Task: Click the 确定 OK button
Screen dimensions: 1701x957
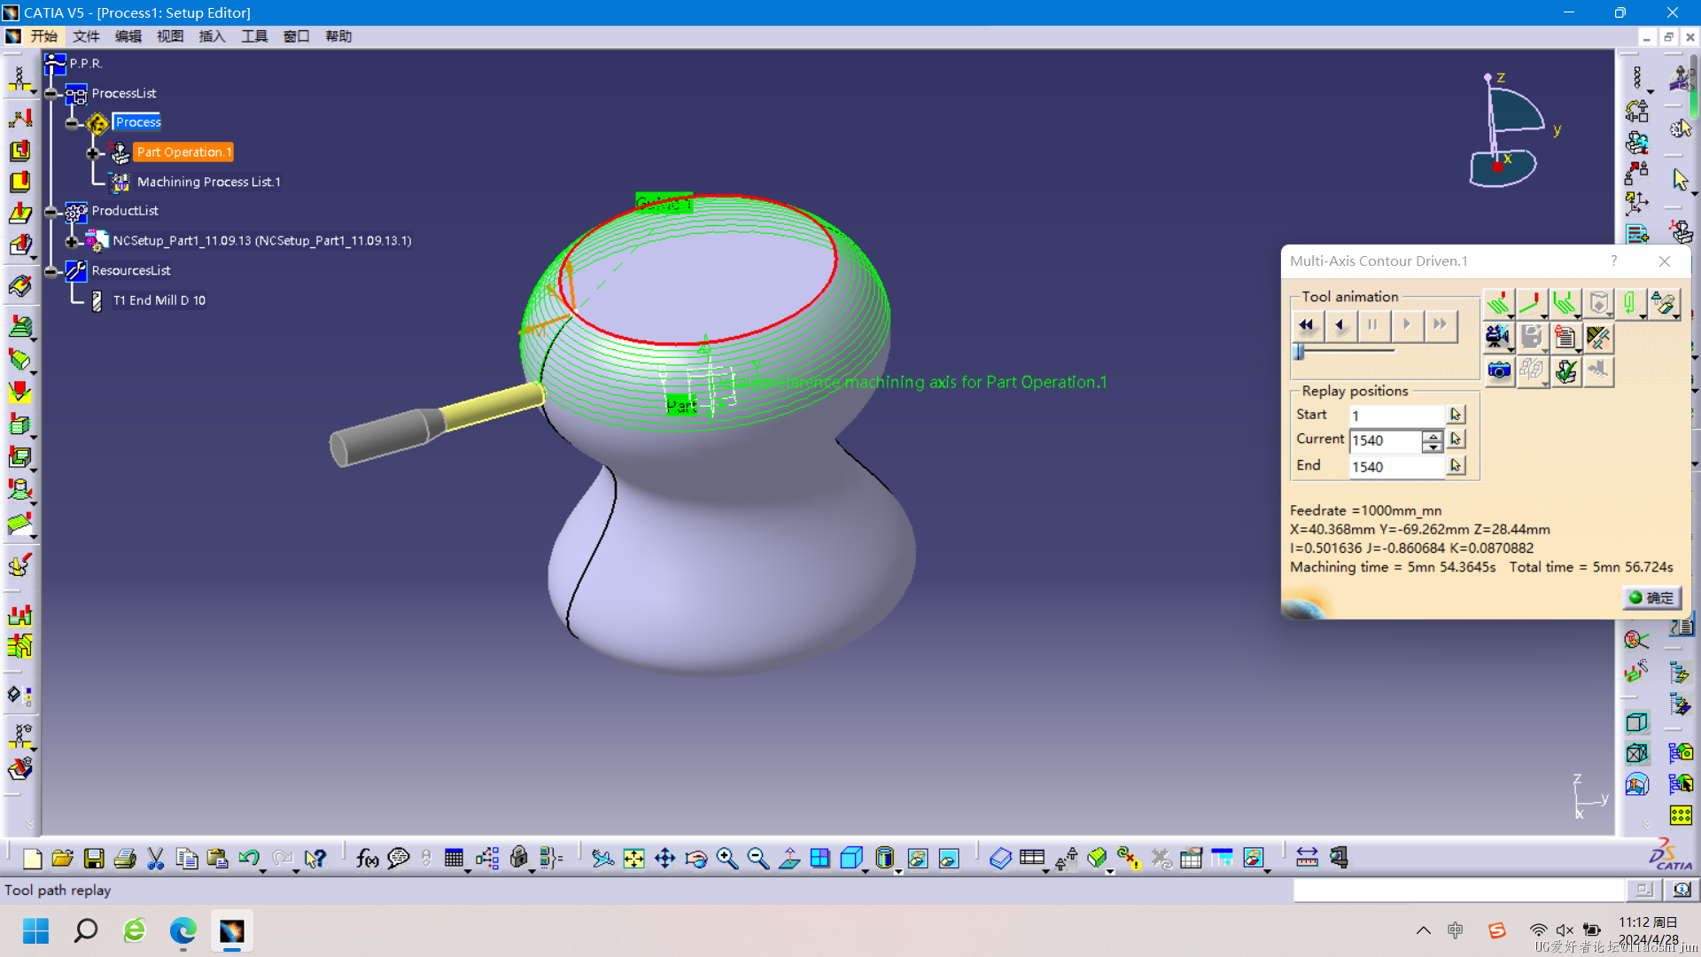Action: pos(1652,598)
